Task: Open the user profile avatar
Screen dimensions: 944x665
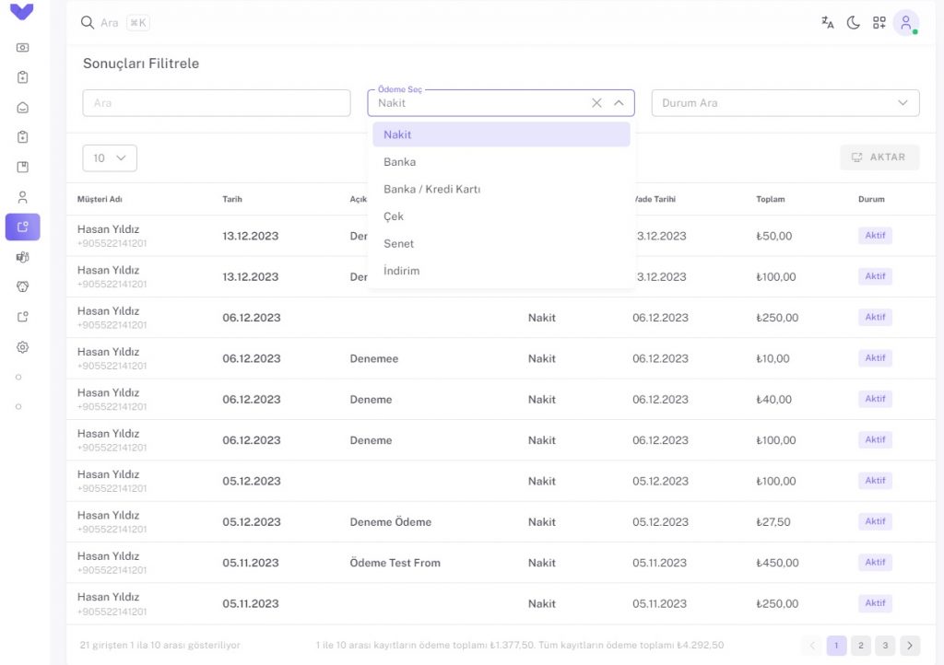Action: 905,23
